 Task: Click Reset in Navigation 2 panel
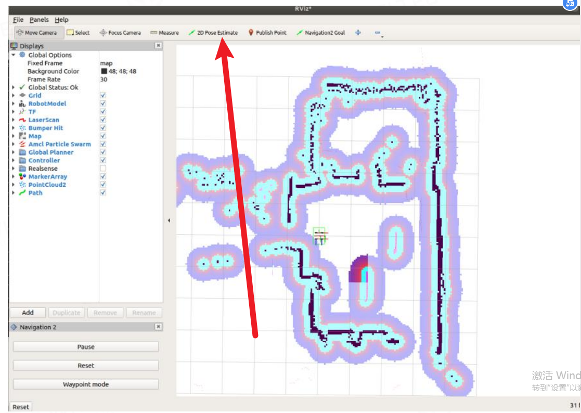coord(86,366)
